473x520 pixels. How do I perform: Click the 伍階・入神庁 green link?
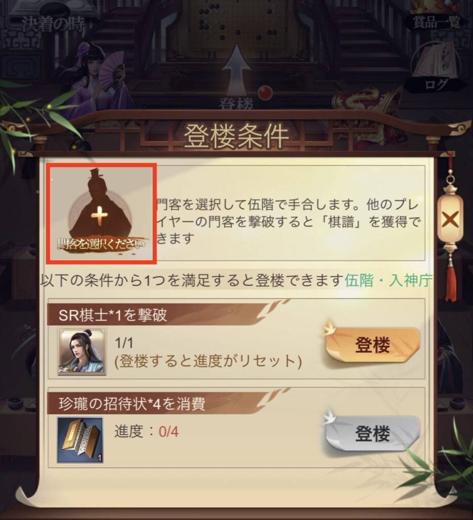389,280
